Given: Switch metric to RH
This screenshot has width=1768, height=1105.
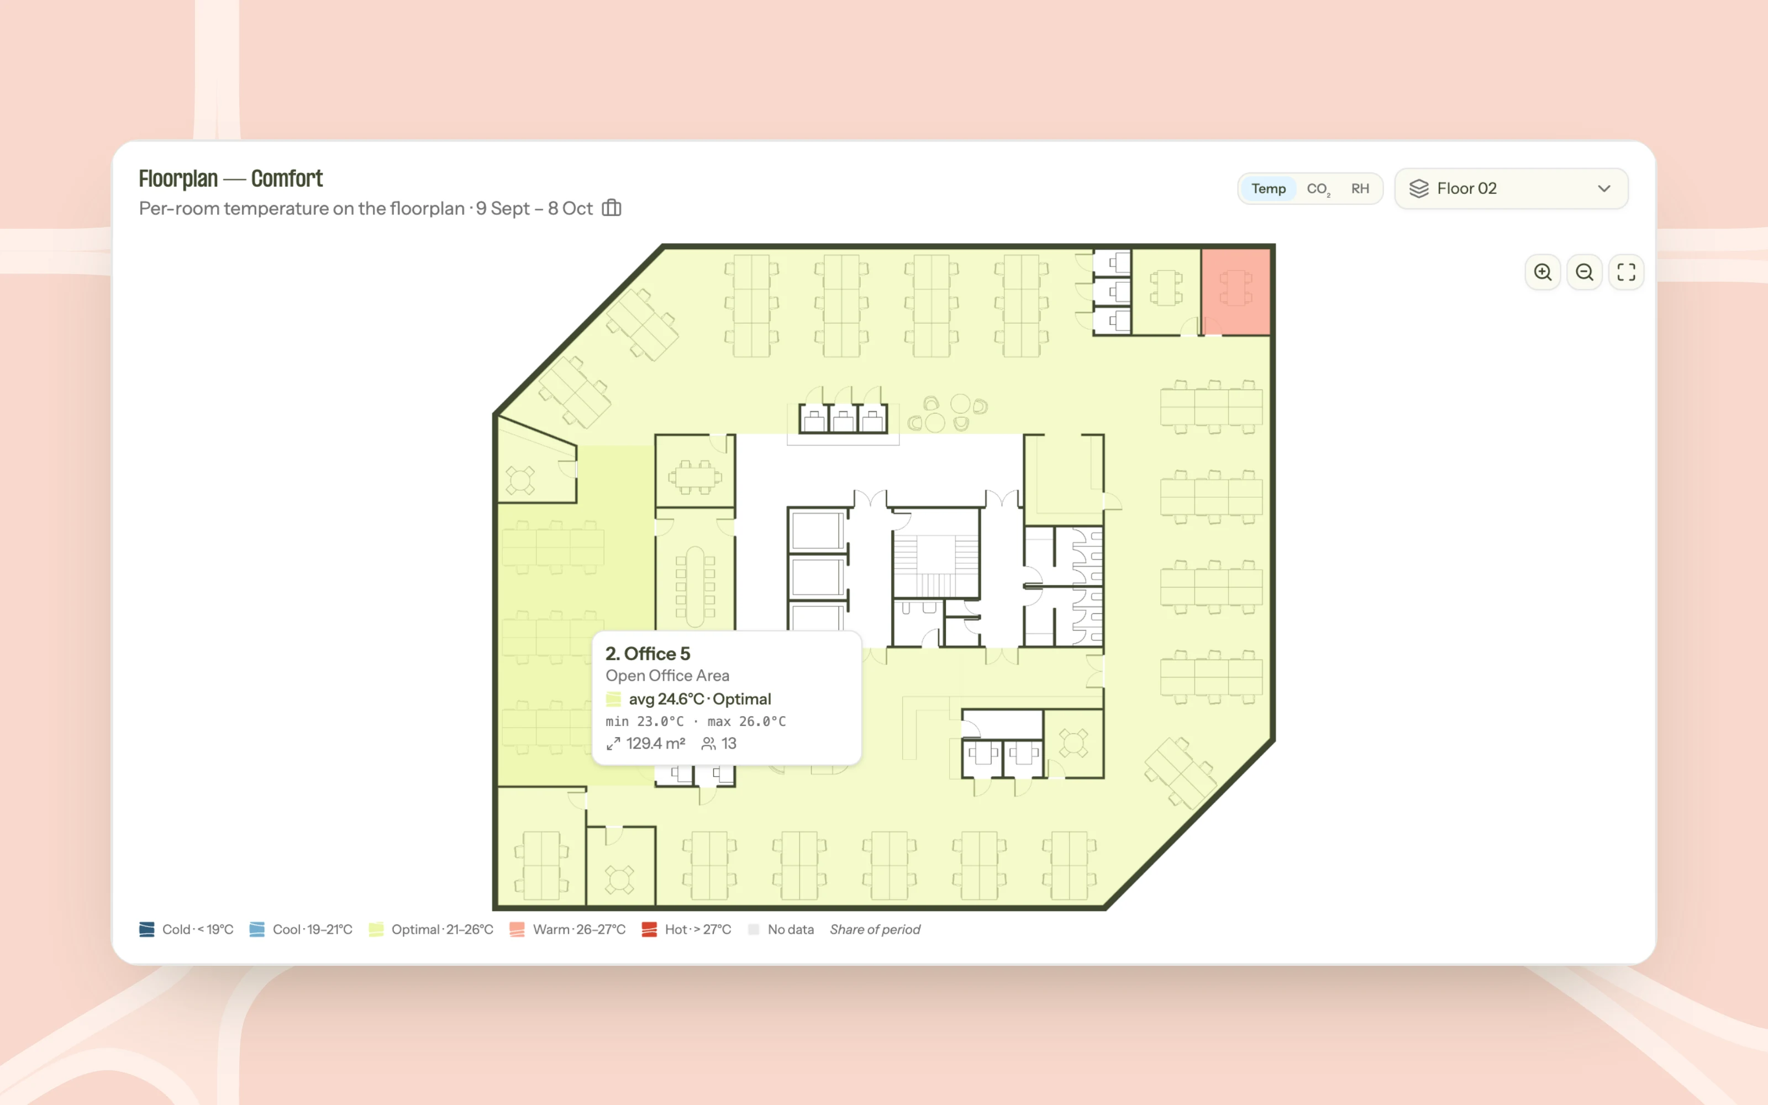Looking at the screenshot, I should pos(1360,188).
